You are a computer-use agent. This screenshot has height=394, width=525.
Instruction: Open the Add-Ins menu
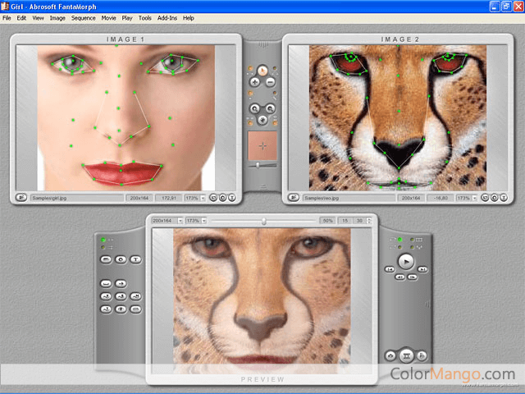pos(167,18)
